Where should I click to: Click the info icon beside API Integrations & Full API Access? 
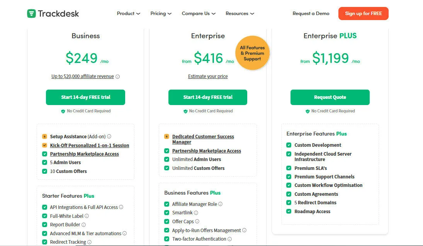point(121,207)
